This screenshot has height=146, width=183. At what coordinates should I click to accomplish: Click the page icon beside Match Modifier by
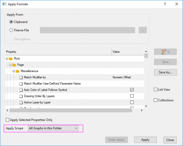point(21,78)
